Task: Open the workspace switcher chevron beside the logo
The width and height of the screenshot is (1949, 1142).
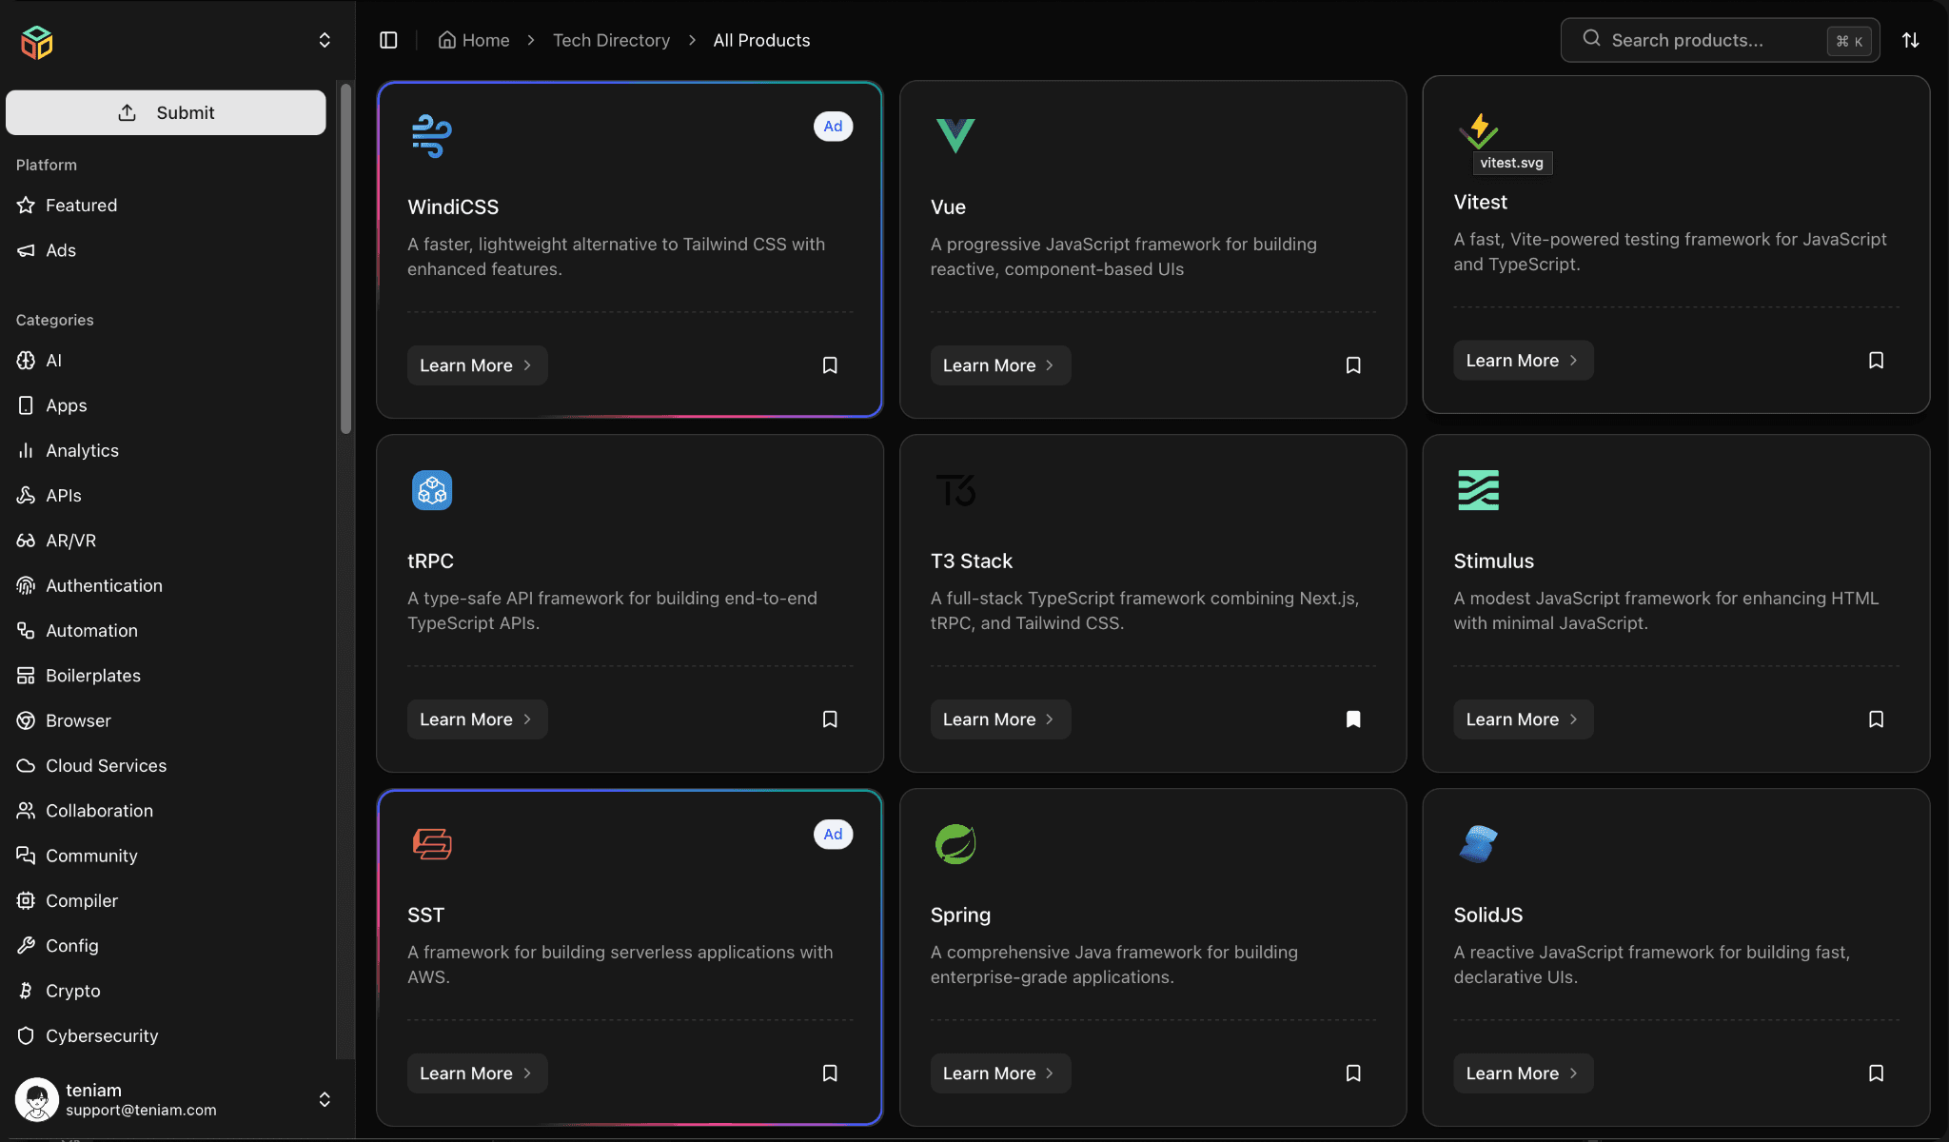Action: pos(324,40)
